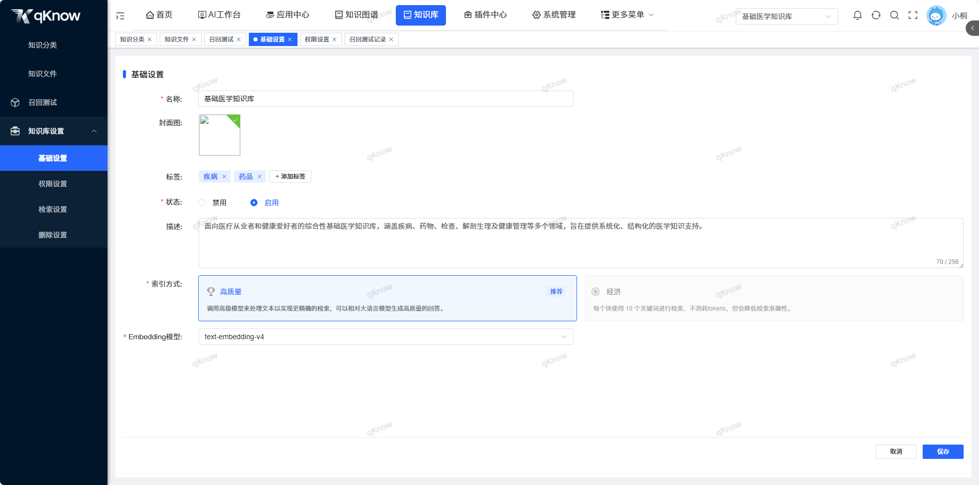Choose the 经济 index method radio

pyautogui.click(x=595, y=292)
